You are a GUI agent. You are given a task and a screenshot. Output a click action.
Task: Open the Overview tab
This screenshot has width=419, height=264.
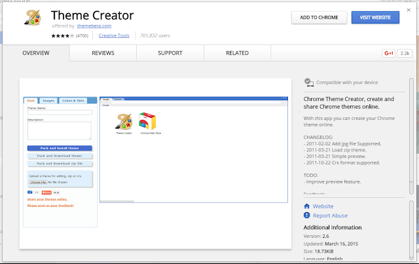point(36,53)
